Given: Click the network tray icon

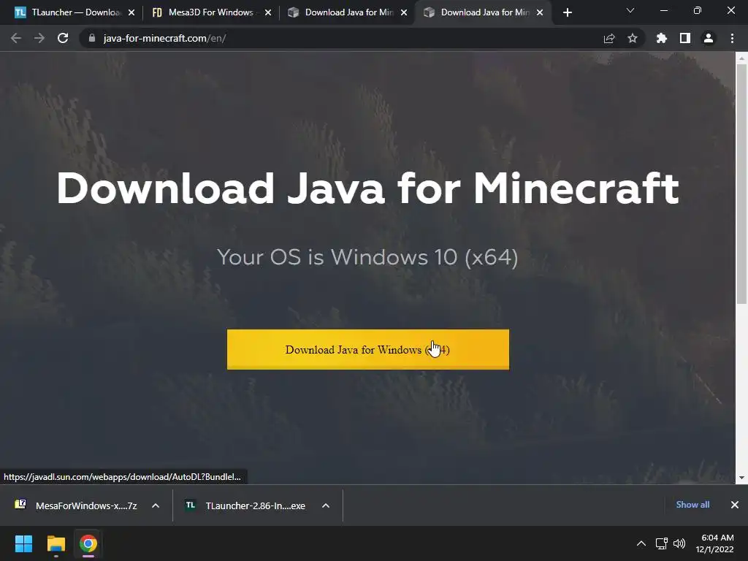Looking at the screenshot, I should [661, 543].
